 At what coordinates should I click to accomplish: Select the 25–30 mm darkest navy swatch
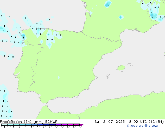point(53,125)
